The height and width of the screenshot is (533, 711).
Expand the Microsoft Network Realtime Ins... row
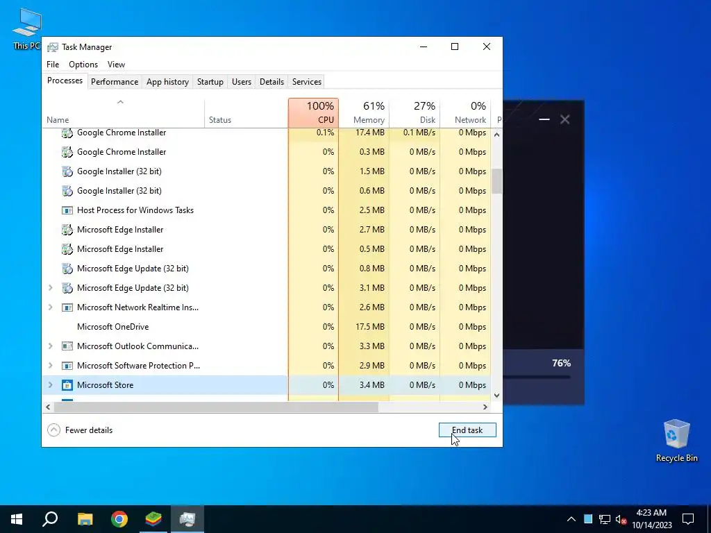click(50, 307)
